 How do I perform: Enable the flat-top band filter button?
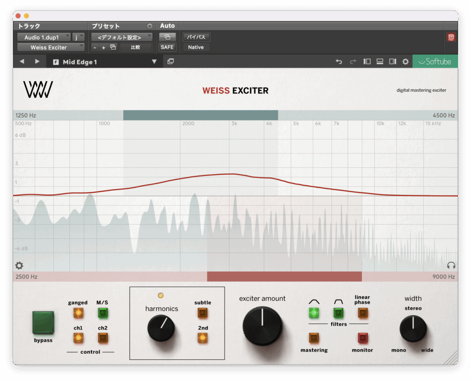tap(339, 313)
